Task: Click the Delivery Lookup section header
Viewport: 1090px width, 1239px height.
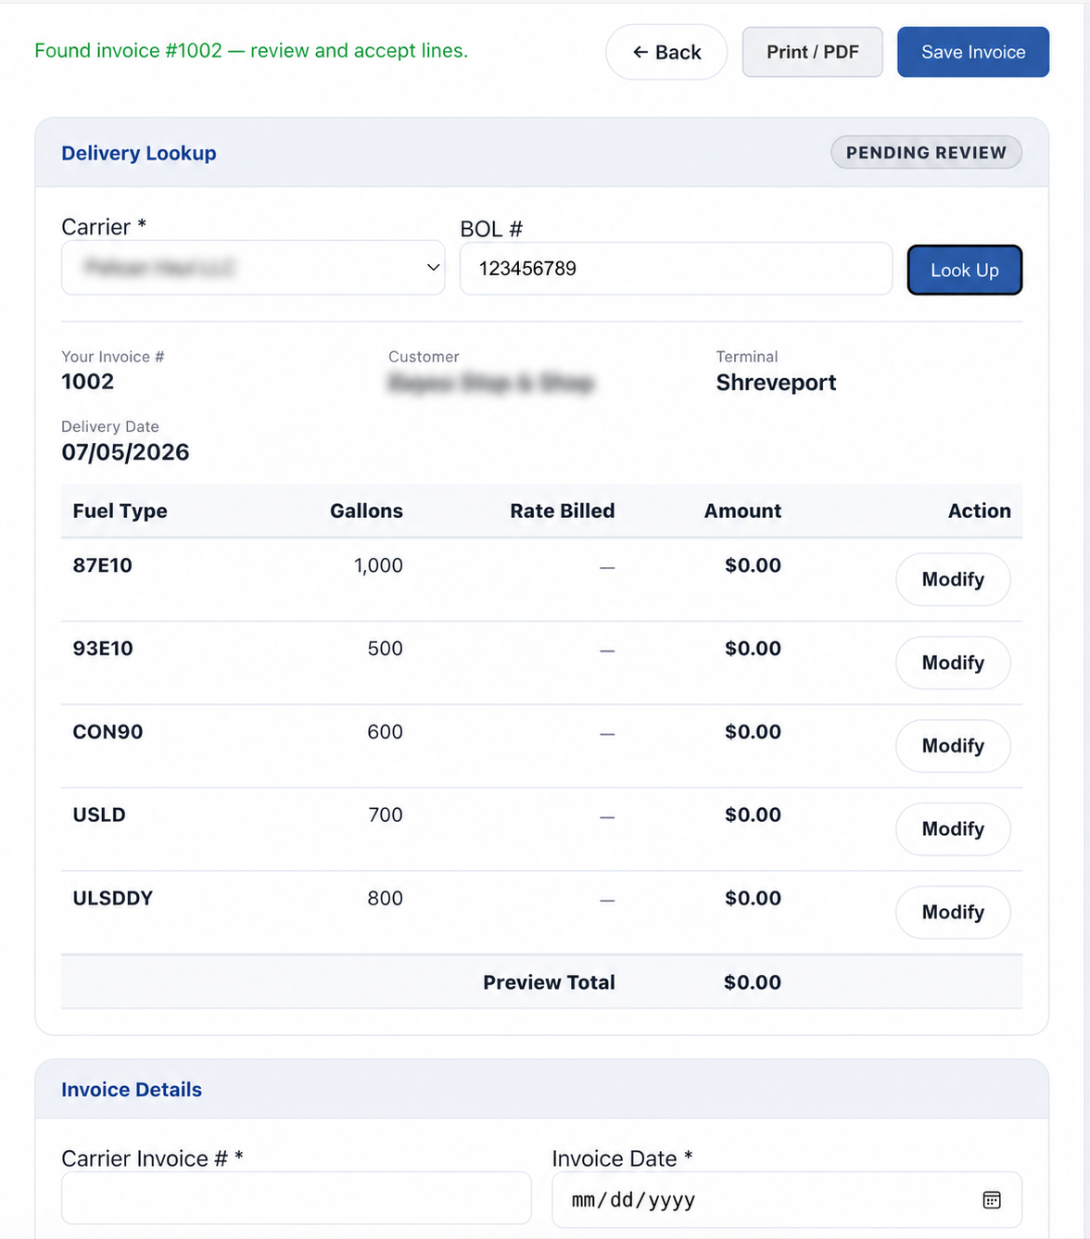Action: pos(139,153)
